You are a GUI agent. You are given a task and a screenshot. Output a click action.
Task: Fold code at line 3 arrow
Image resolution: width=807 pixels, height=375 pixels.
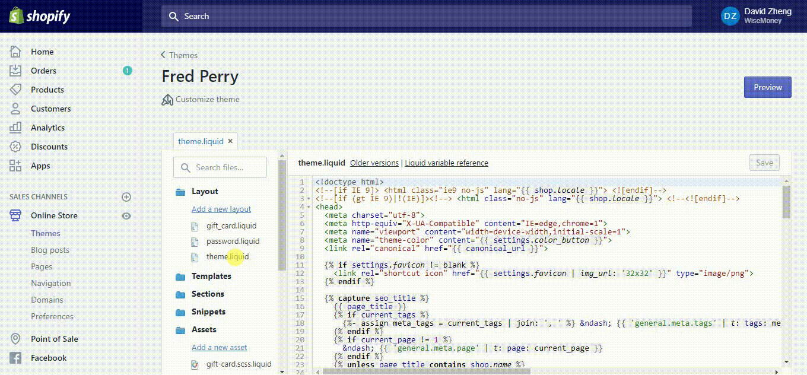[x=310, y=199]
